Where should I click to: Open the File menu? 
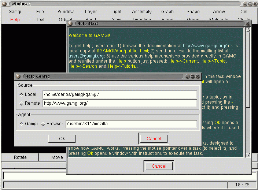coord(40,12)
